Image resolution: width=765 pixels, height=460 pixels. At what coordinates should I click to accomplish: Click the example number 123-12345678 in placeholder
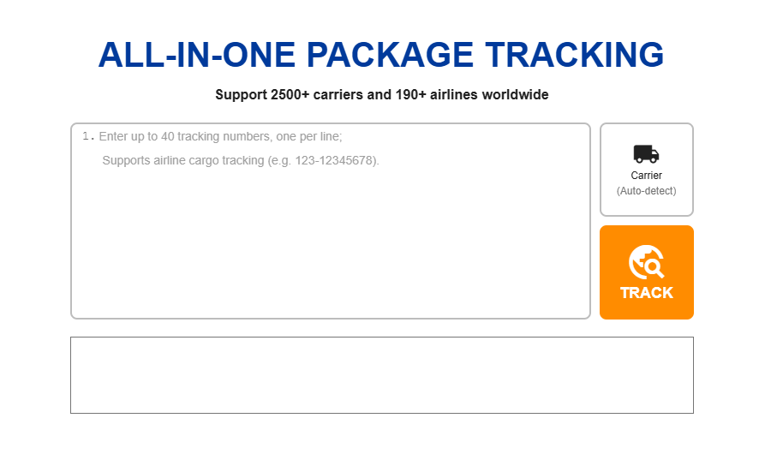(x=334, y=160)
